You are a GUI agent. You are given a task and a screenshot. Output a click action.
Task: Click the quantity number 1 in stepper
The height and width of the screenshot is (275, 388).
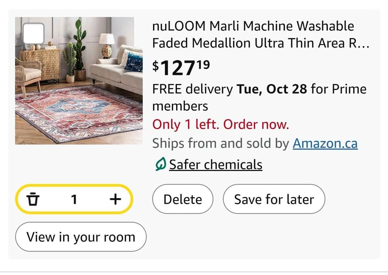click(74, 199)
